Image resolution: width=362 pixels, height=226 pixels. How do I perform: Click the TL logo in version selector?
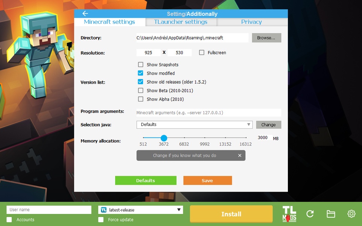pyautogui.click(x=104, y=210)
